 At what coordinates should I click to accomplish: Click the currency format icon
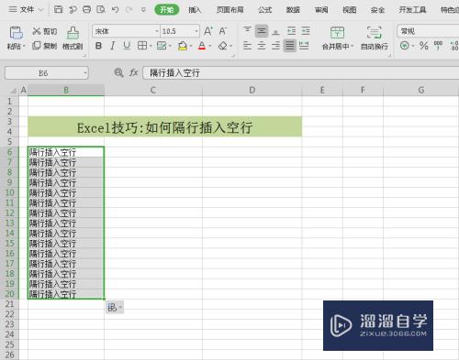[405, 46]
